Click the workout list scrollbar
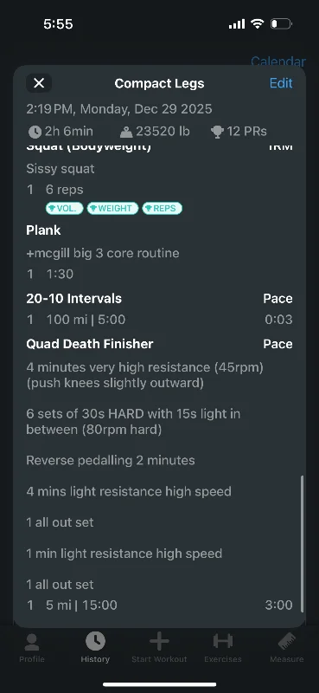 pos(303,544)
